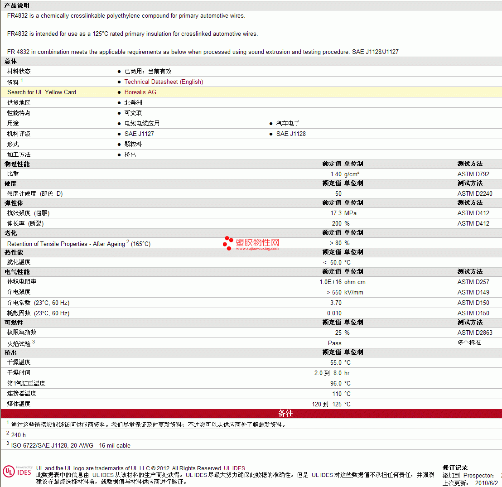Click the ASTM D149 test method
Image resolution: width=502 pixels, height=487 pixels.
point(473,292)
